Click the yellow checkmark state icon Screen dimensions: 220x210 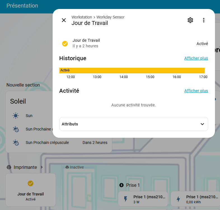[x=65, y=44]
